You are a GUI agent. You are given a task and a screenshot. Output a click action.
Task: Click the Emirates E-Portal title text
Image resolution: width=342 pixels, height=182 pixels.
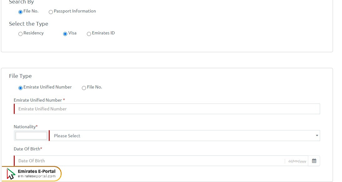[x=37, y=171]
